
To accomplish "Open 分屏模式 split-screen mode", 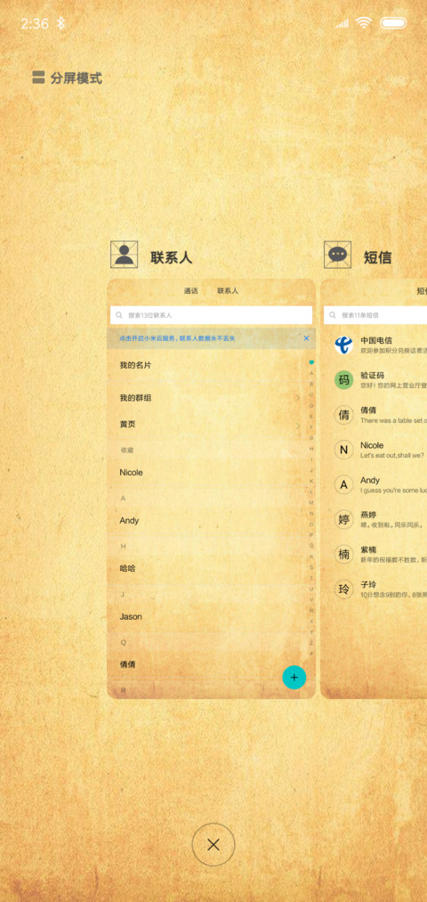I will [68, 77].
